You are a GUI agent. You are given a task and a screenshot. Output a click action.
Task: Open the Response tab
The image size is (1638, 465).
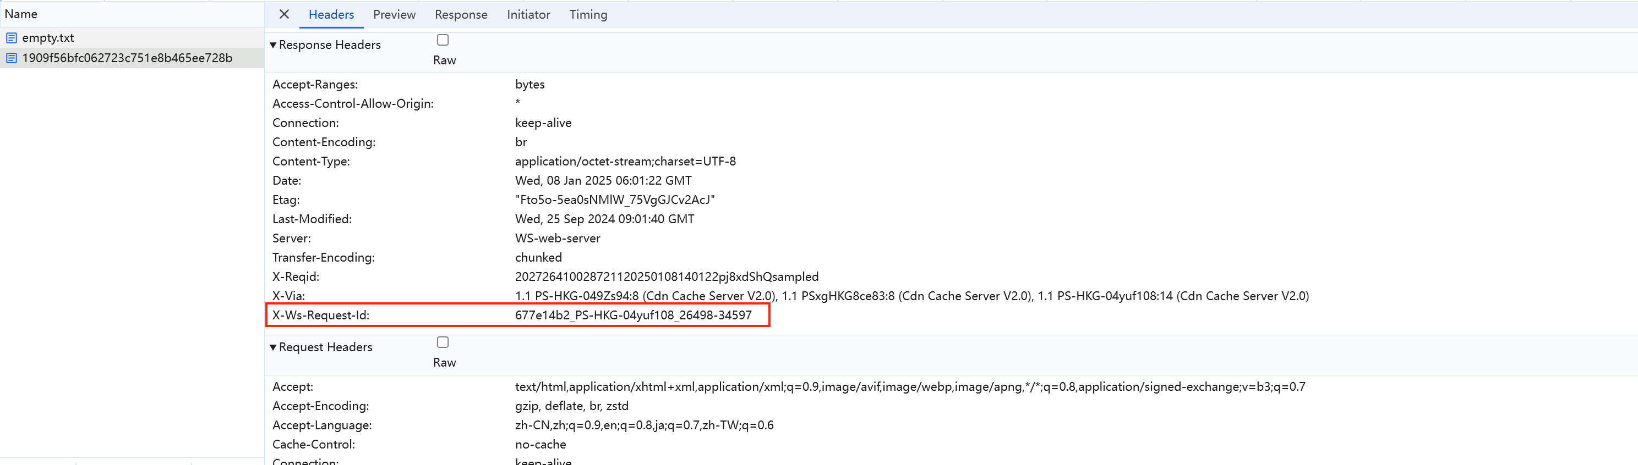461,15
